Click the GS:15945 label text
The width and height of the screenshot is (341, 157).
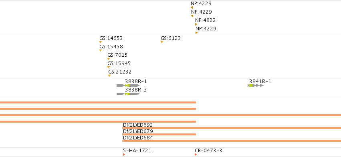click(119, 64)
